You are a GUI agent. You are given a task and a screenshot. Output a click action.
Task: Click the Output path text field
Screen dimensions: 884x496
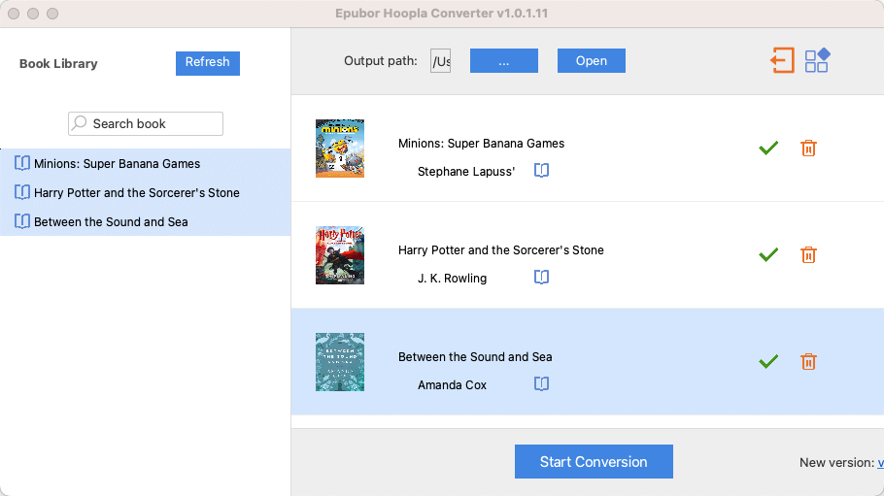[x=440, y=61]
